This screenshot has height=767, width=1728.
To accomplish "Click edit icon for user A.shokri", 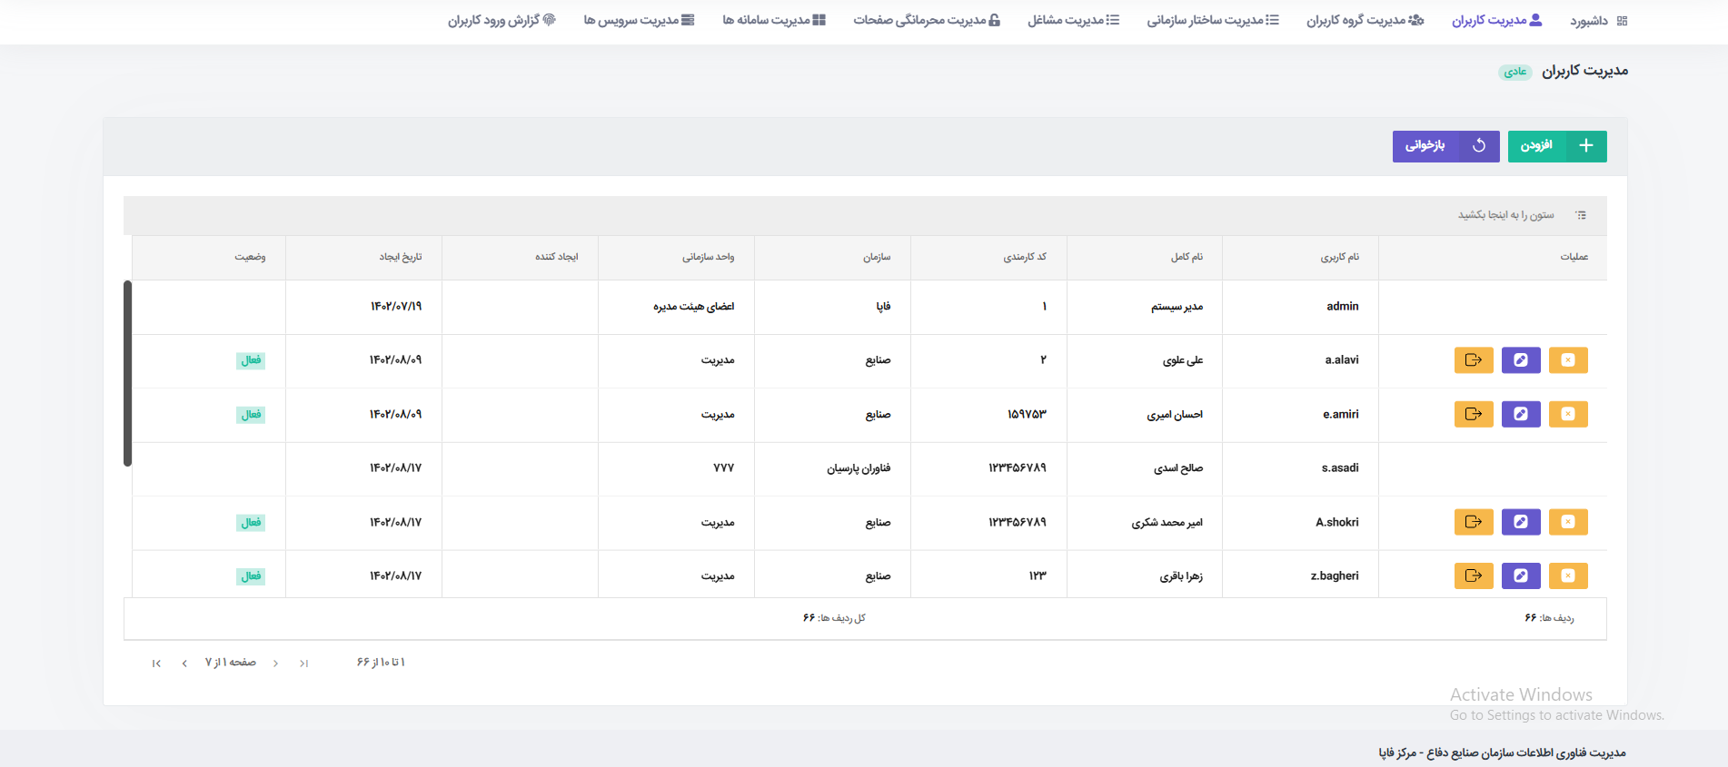I will (1521, 522).
